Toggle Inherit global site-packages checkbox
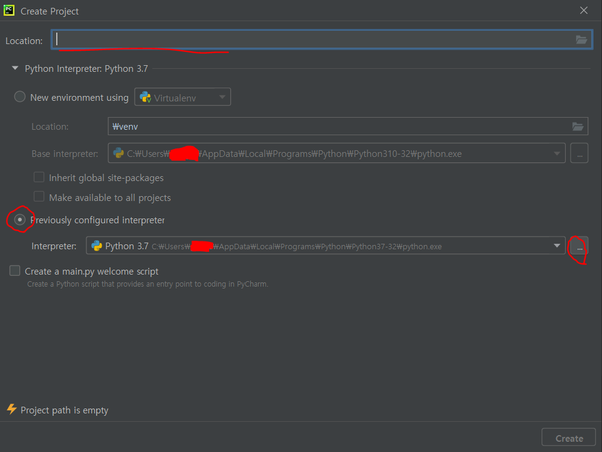The height and width of the screenshot is (452, 602). point(39,177)
